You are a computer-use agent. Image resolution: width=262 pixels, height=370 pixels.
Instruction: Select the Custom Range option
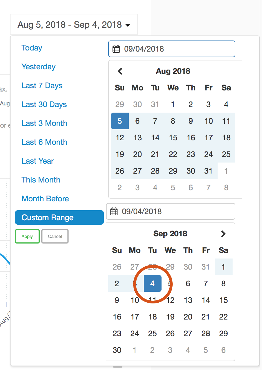[x=59, y=217]
